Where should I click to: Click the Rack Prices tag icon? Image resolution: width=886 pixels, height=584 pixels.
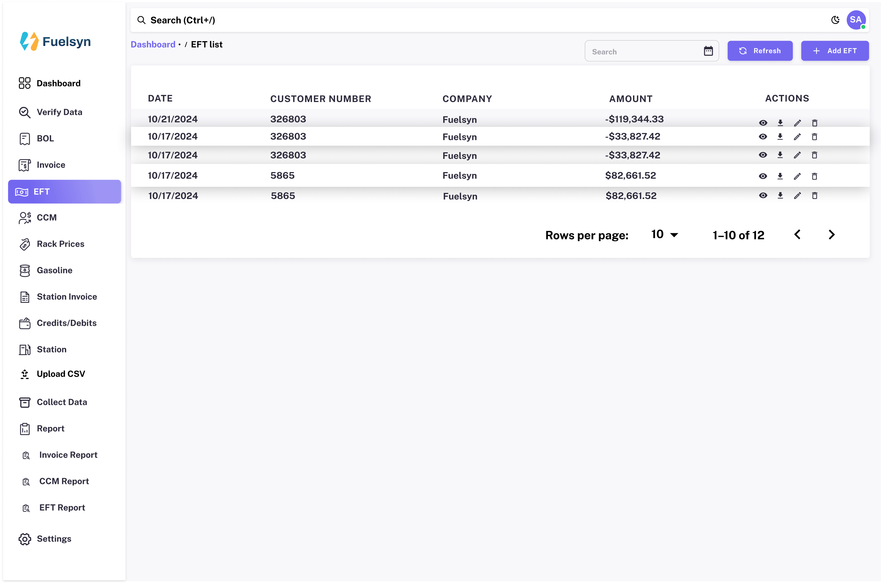25,244
